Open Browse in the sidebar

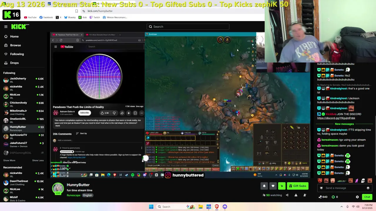tap(15, 45)
